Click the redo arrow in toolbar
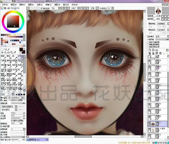 click(x=31, y=8)
